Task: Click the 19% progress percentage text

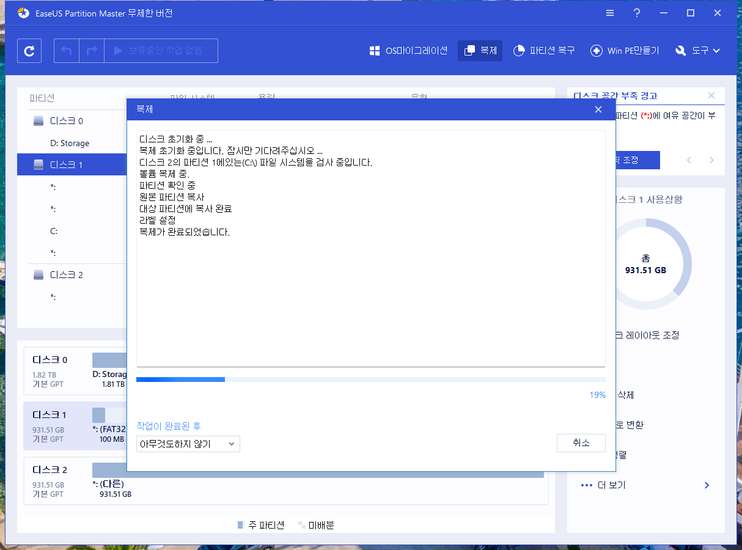Action: (597, 395)
